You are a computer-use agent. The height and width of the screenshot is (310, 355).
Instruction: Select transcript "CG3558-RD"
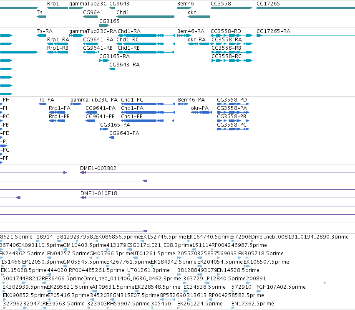click(226, 31)
